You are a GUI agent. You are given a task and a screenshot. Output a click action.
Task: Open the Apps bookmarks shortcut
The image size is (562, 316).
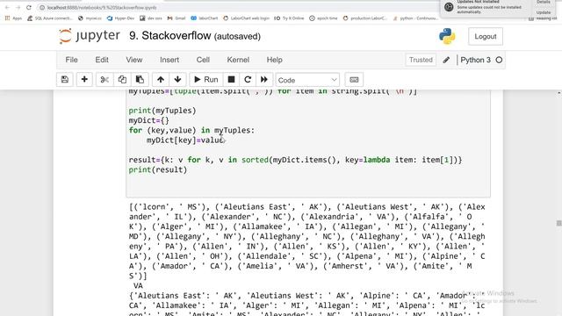click(x=13, y=18)
